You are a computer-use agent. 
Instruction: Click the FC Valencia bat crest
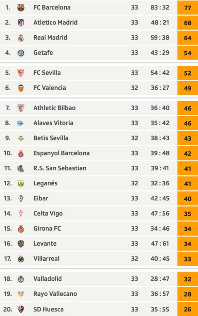pos(21,88)
